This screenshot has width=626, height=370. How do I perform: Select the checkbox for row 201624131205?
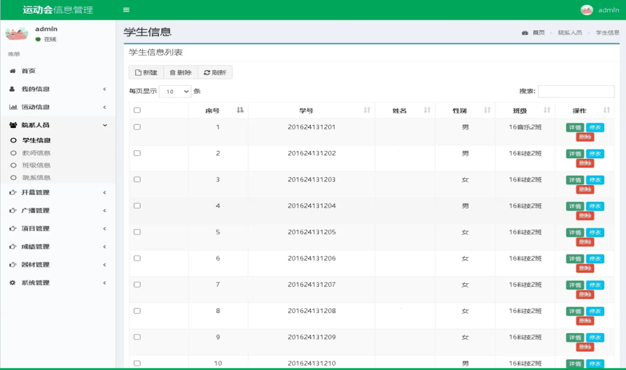click(137, 232)
